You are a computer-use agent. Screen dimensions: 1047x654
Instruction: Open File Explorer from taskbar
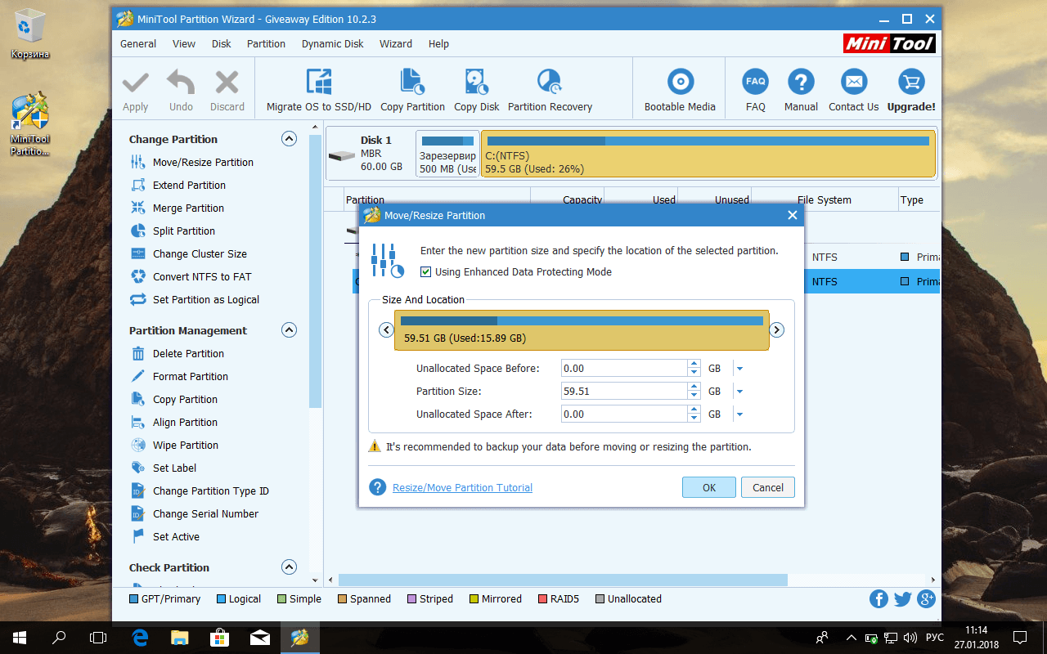pyautogui.click(x=179, y=637)
